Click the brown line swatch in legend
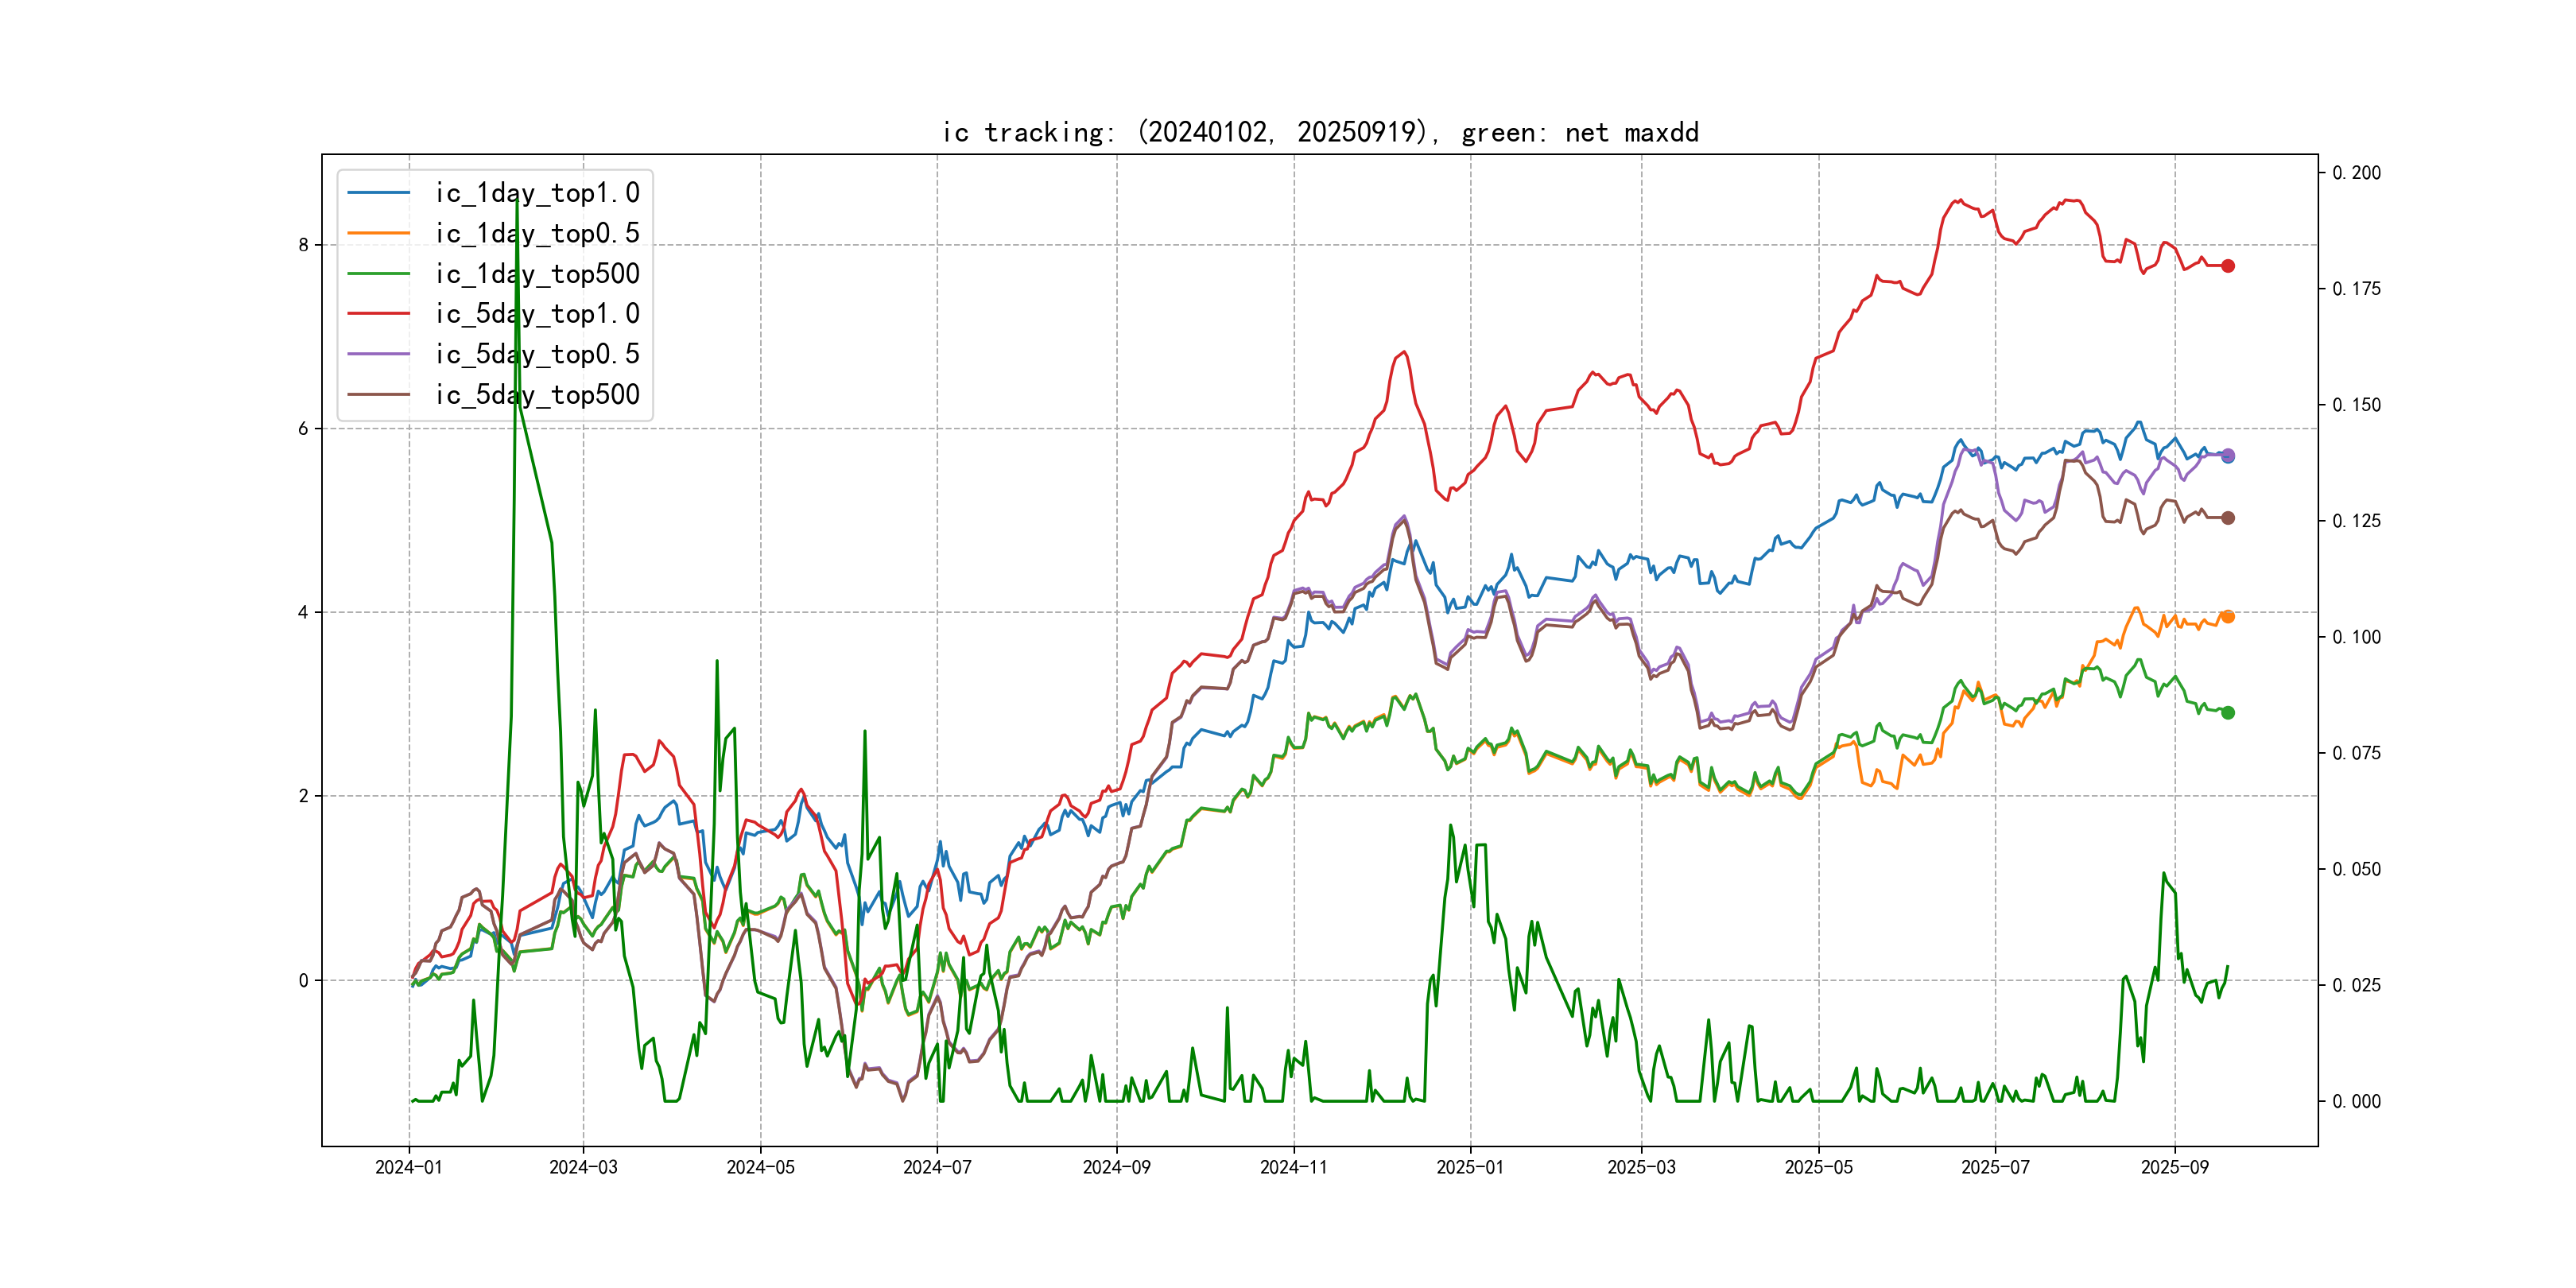Image resolution: width=2576 pixels, height=1288 pixels. click(379, 394)
